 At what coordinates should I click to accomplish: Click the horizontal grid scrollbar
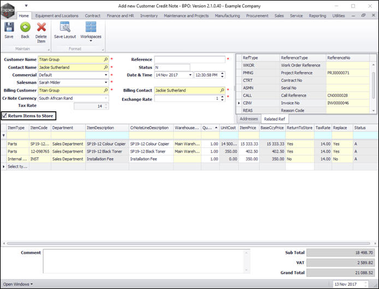(x=188, y=243)
